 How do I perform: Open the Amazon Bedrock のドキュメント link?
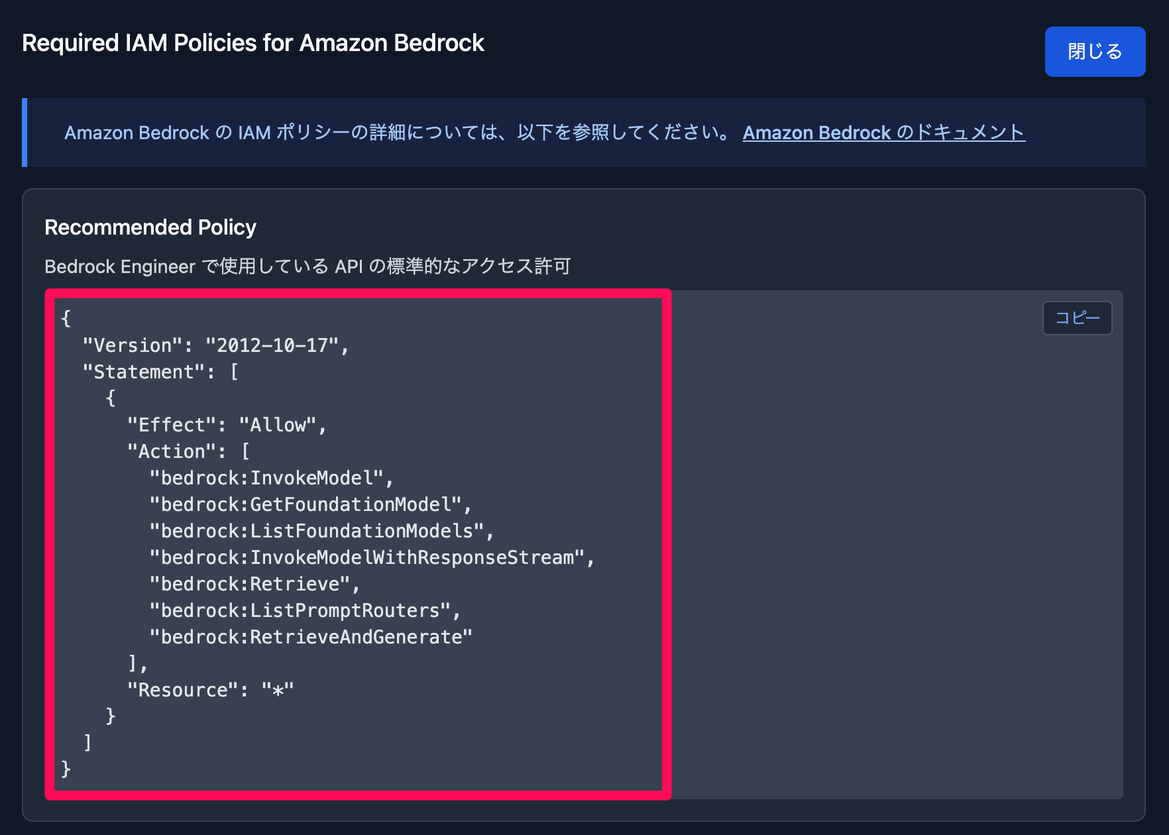click(883, 133)
